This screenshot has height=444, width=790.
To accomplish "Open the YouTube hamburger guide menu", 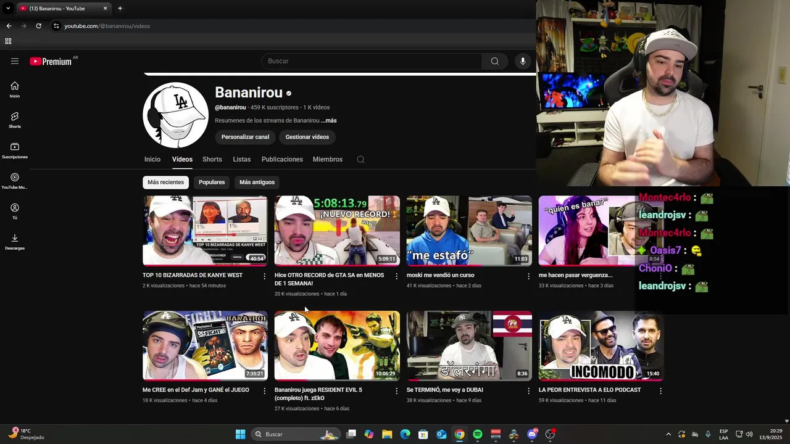I will coord(15,61).
